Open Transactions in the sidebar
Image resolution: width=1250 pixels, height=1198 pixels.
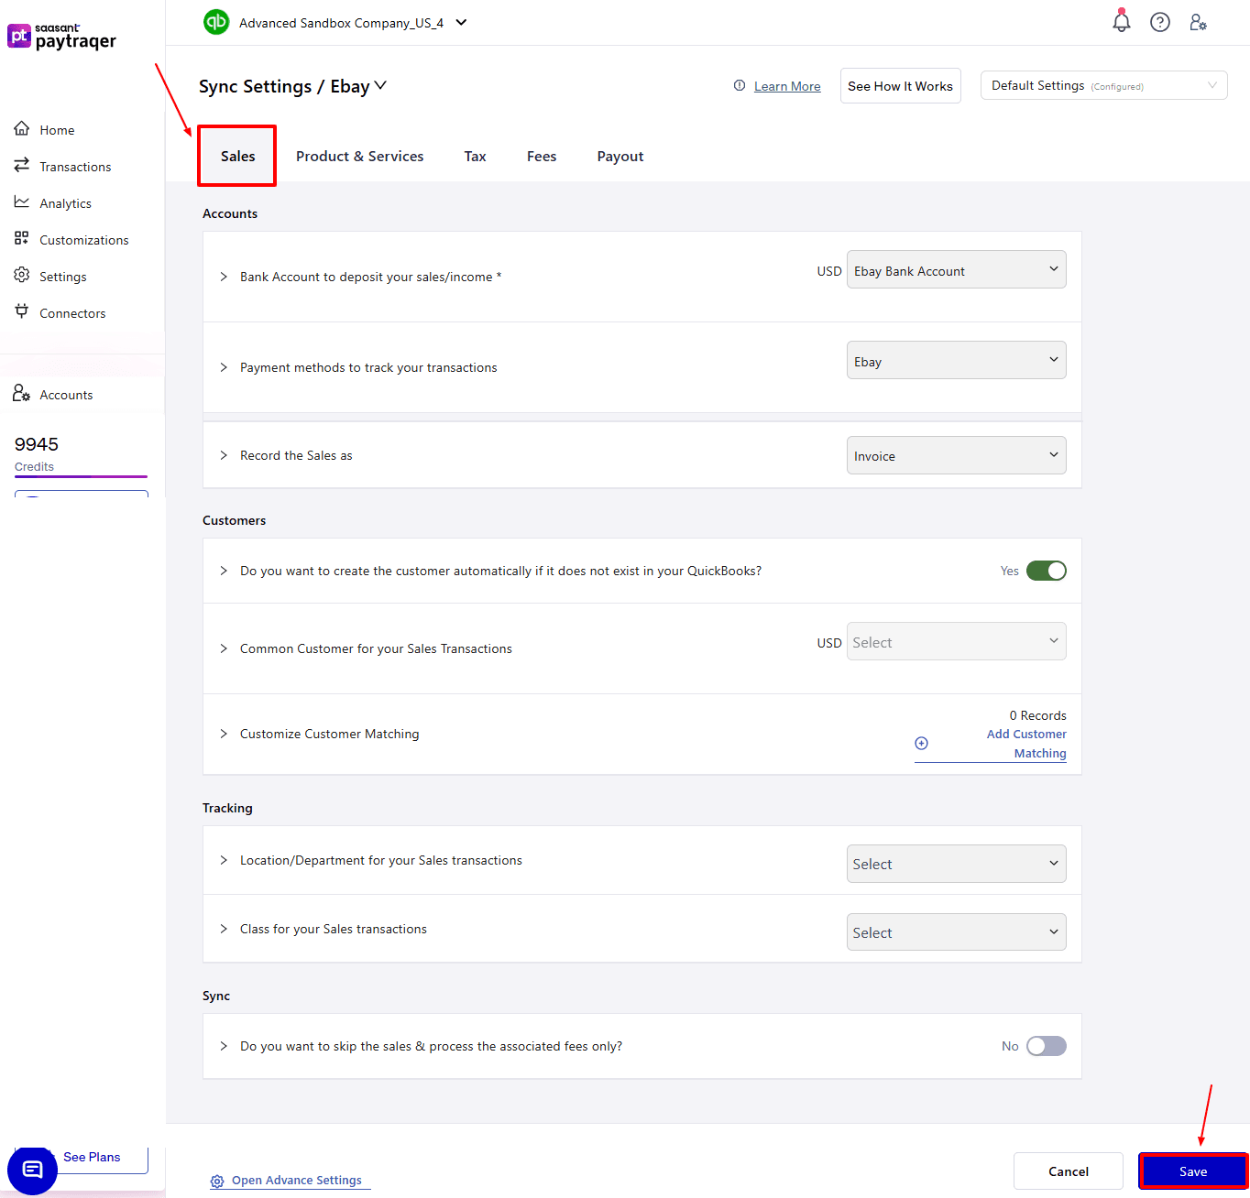pyautogui.click(x=75, y=167)
